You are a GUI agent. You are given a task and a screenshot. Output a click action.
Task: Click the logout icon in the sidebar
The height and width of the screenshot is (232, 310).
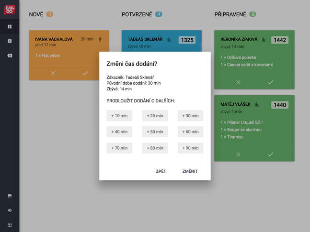[x=10, y=225]
